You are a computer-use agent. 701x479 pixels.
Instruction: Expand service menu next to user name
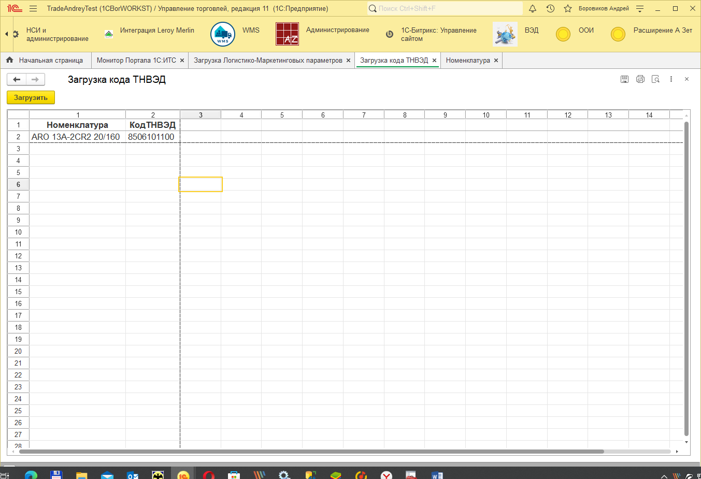pos(640,9)
